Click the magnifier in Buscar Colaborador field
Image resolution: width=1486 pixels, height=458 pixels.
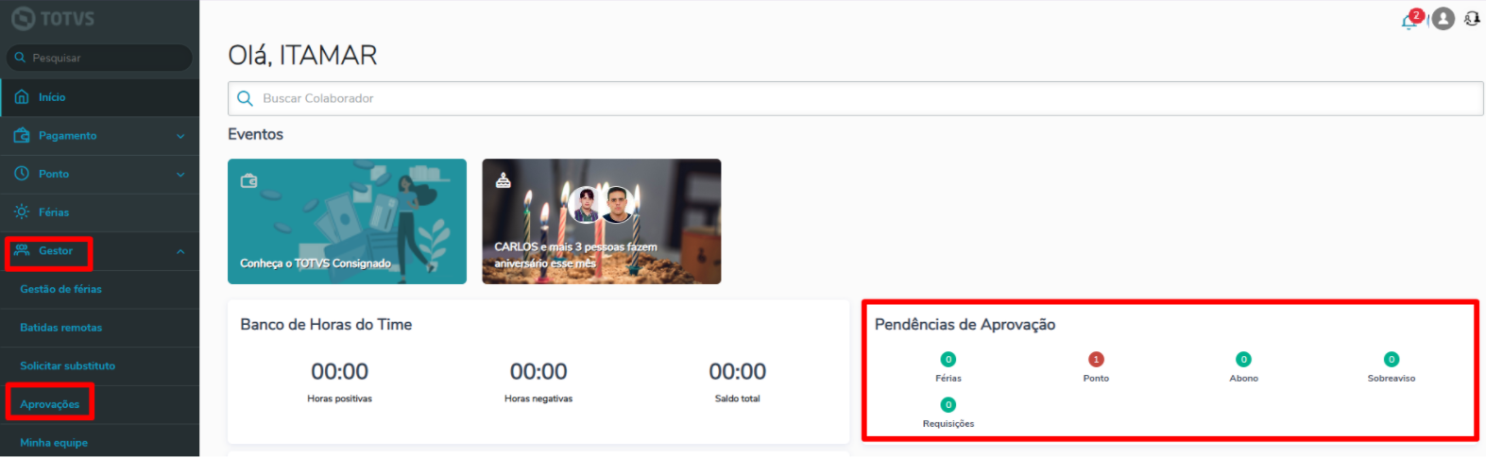tap(245, 98)
